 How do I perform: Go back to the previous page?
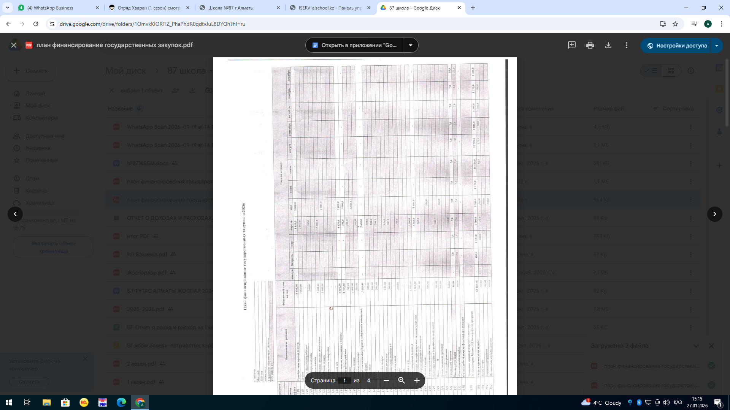[x=8, y=24]
